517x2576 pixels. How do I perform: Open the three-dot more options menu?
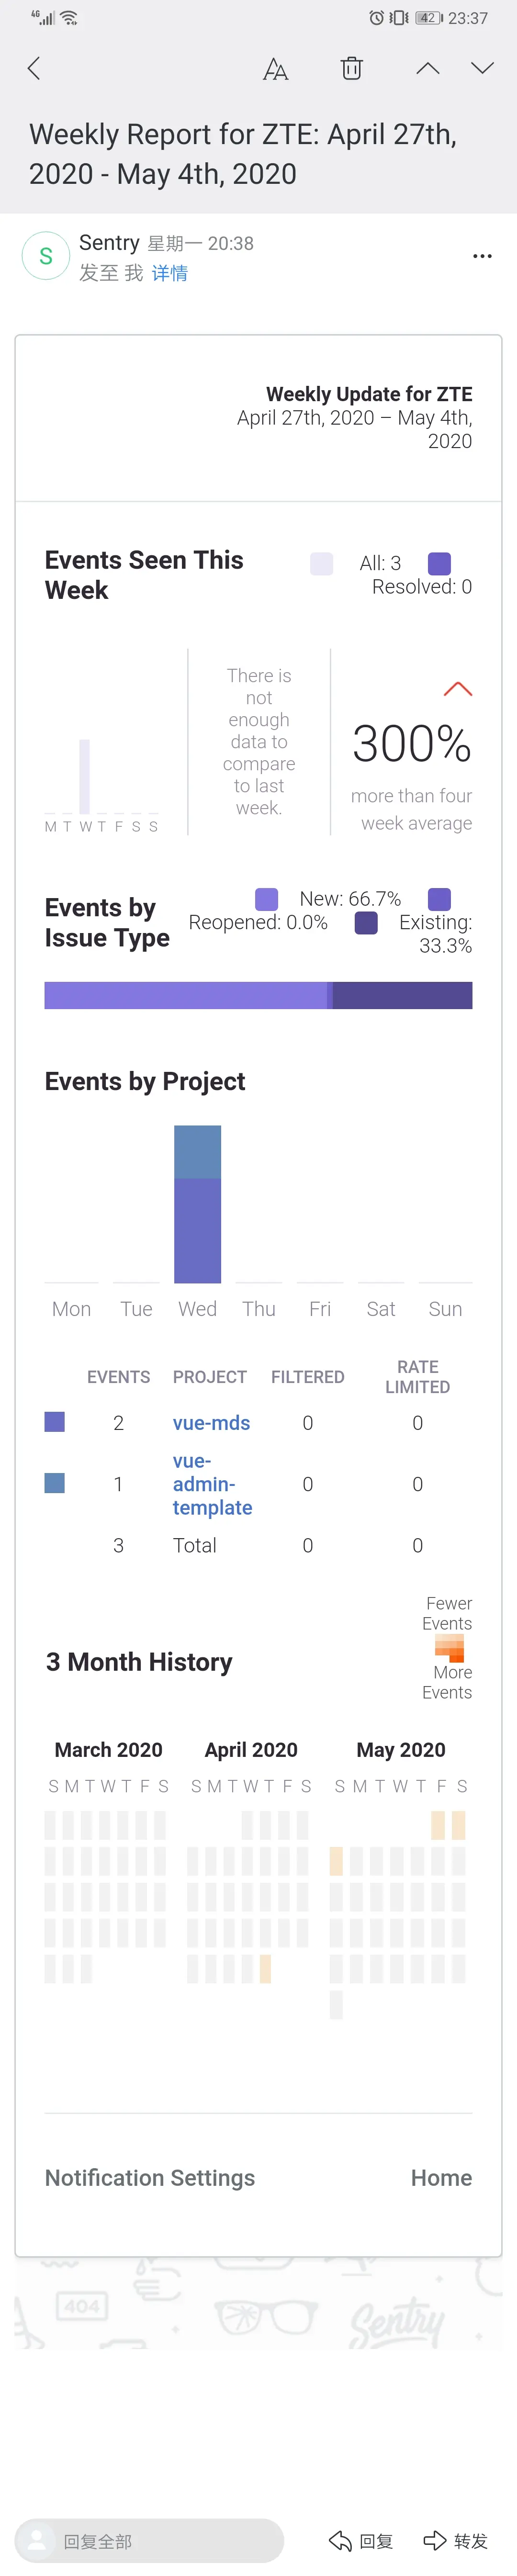pos(482,256)
